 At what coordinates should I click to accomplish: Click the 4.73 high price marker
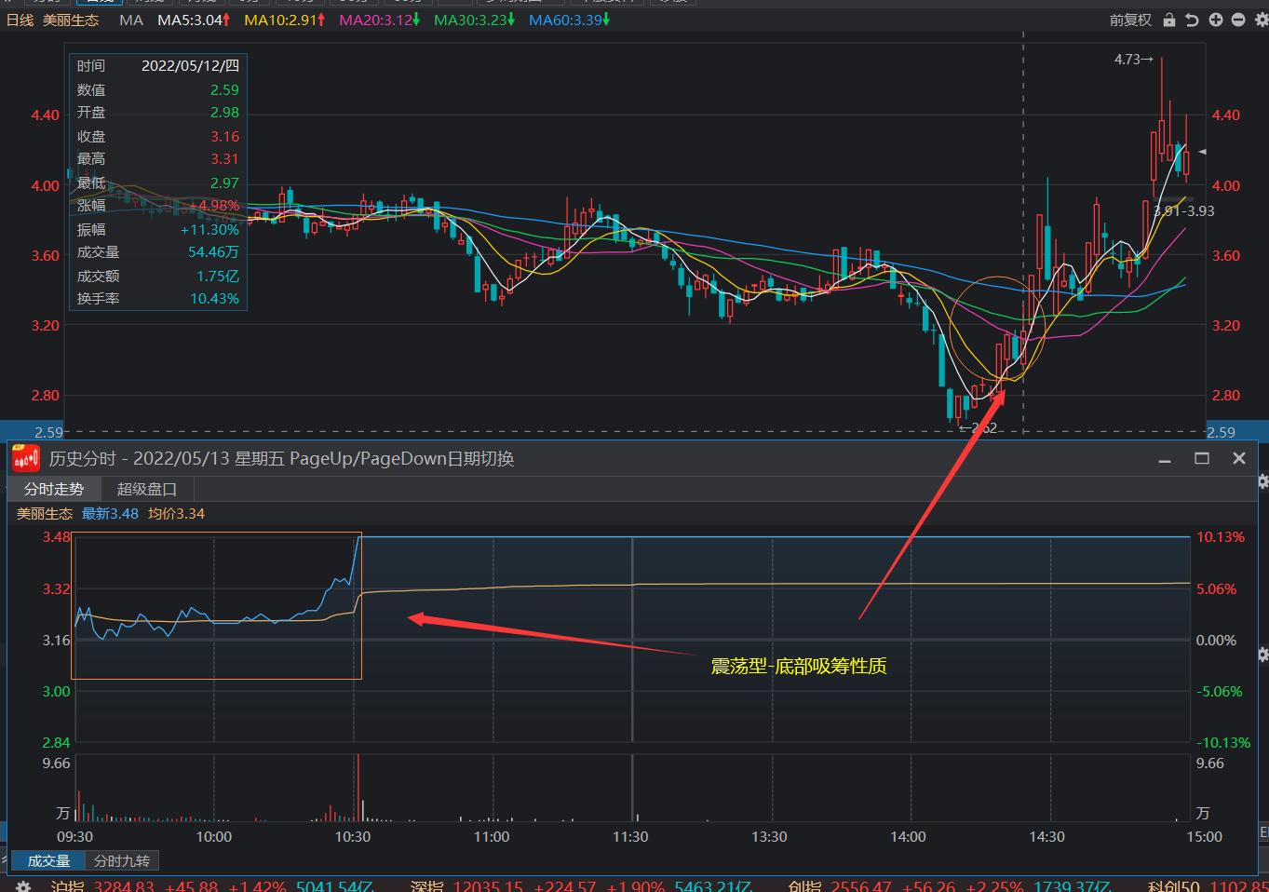(1134, 60)
